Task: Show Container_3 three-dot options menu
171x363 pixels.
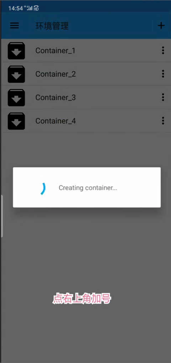Action: click(163, 97)
